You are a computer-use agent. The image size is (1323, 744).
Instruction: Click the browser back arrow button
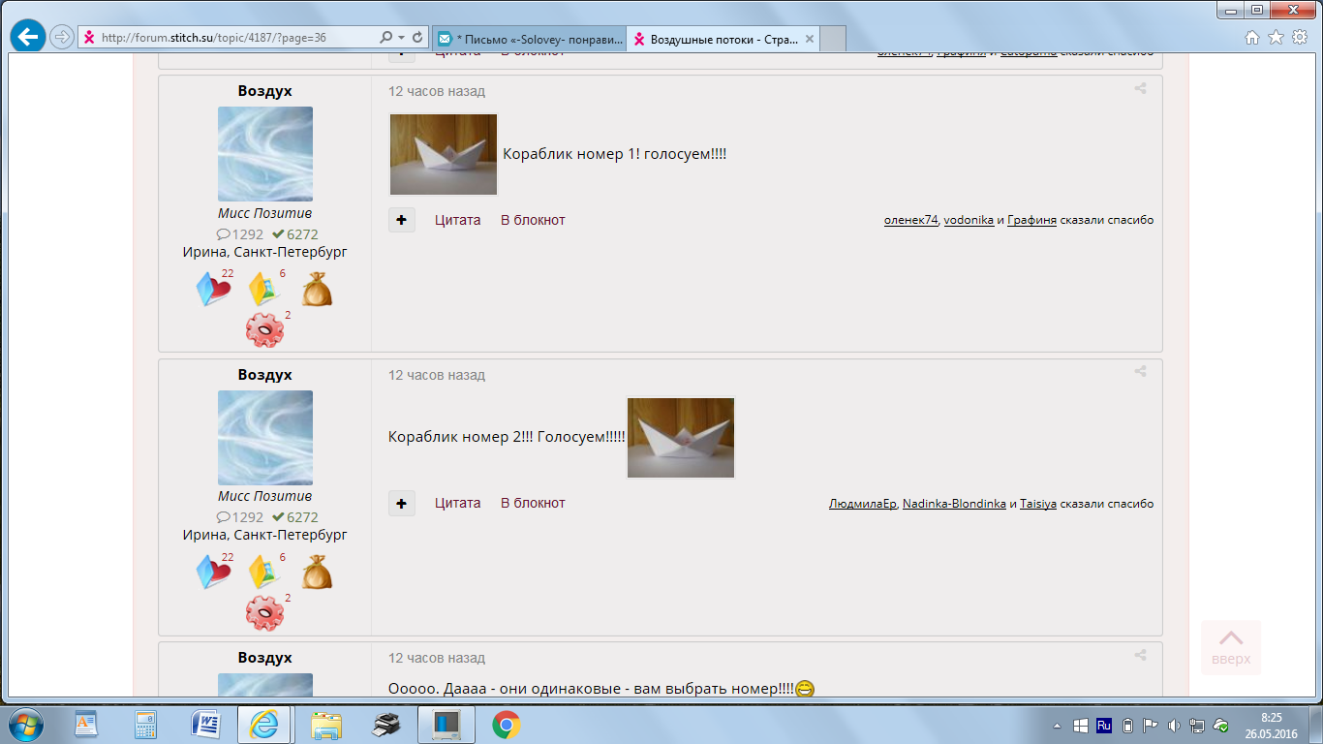click(28, 38)
